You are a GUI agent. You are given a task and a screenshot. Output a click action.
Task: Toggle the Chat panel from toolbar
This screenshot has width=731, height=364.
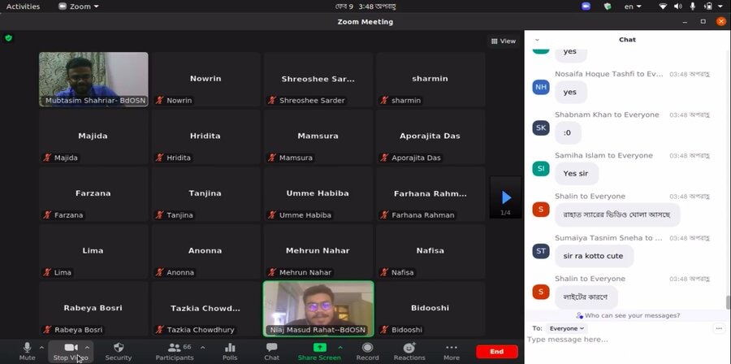tap(271, 350)
